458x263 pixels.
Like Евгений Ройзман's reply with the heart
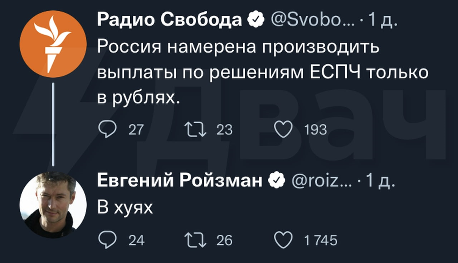tap(283, 240)
